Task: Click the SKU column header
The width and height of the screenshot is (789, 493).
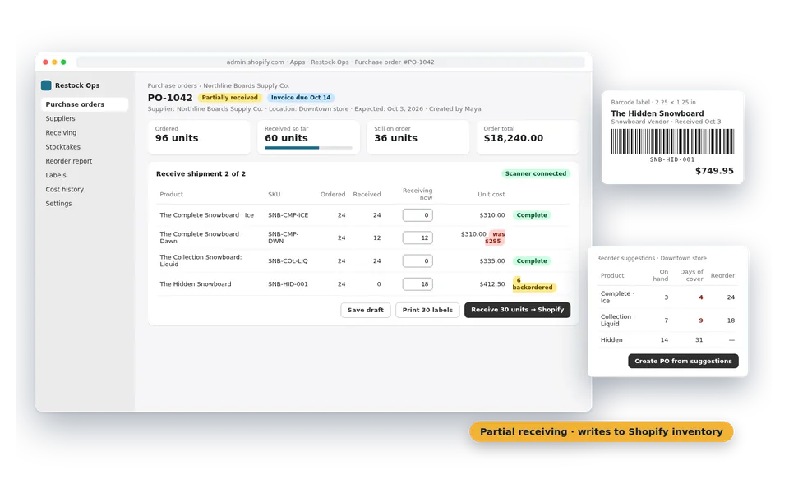Action: click(275, 194)
